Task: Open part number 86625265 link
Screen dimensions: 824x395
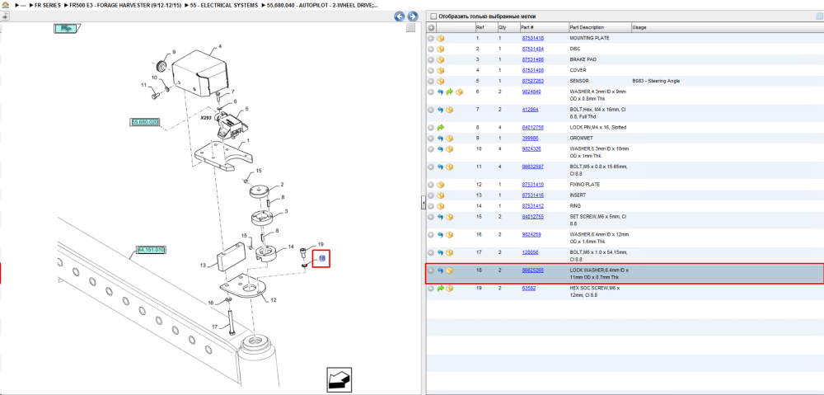Action: point(532,270)
